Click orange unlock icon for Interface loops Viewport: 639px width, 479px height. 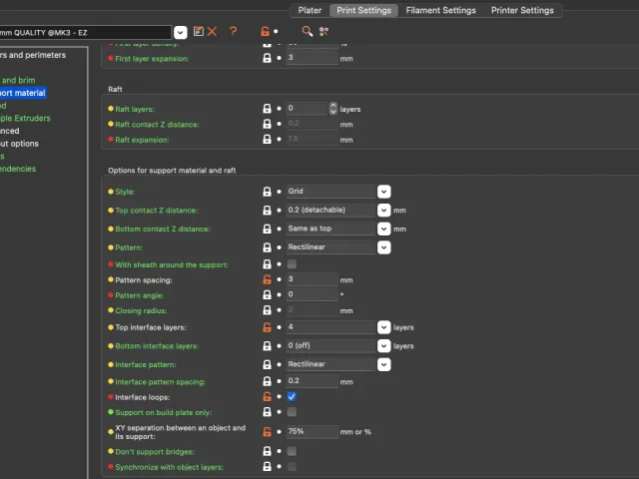point(267,397)
